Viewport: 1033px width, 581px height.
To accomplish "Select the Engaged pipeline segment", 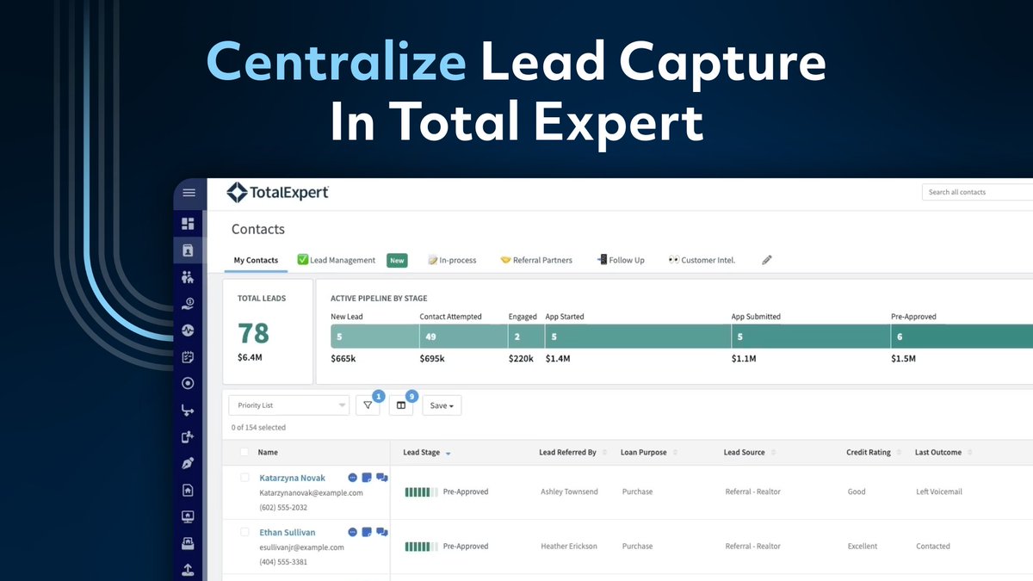I will (526, 337).
